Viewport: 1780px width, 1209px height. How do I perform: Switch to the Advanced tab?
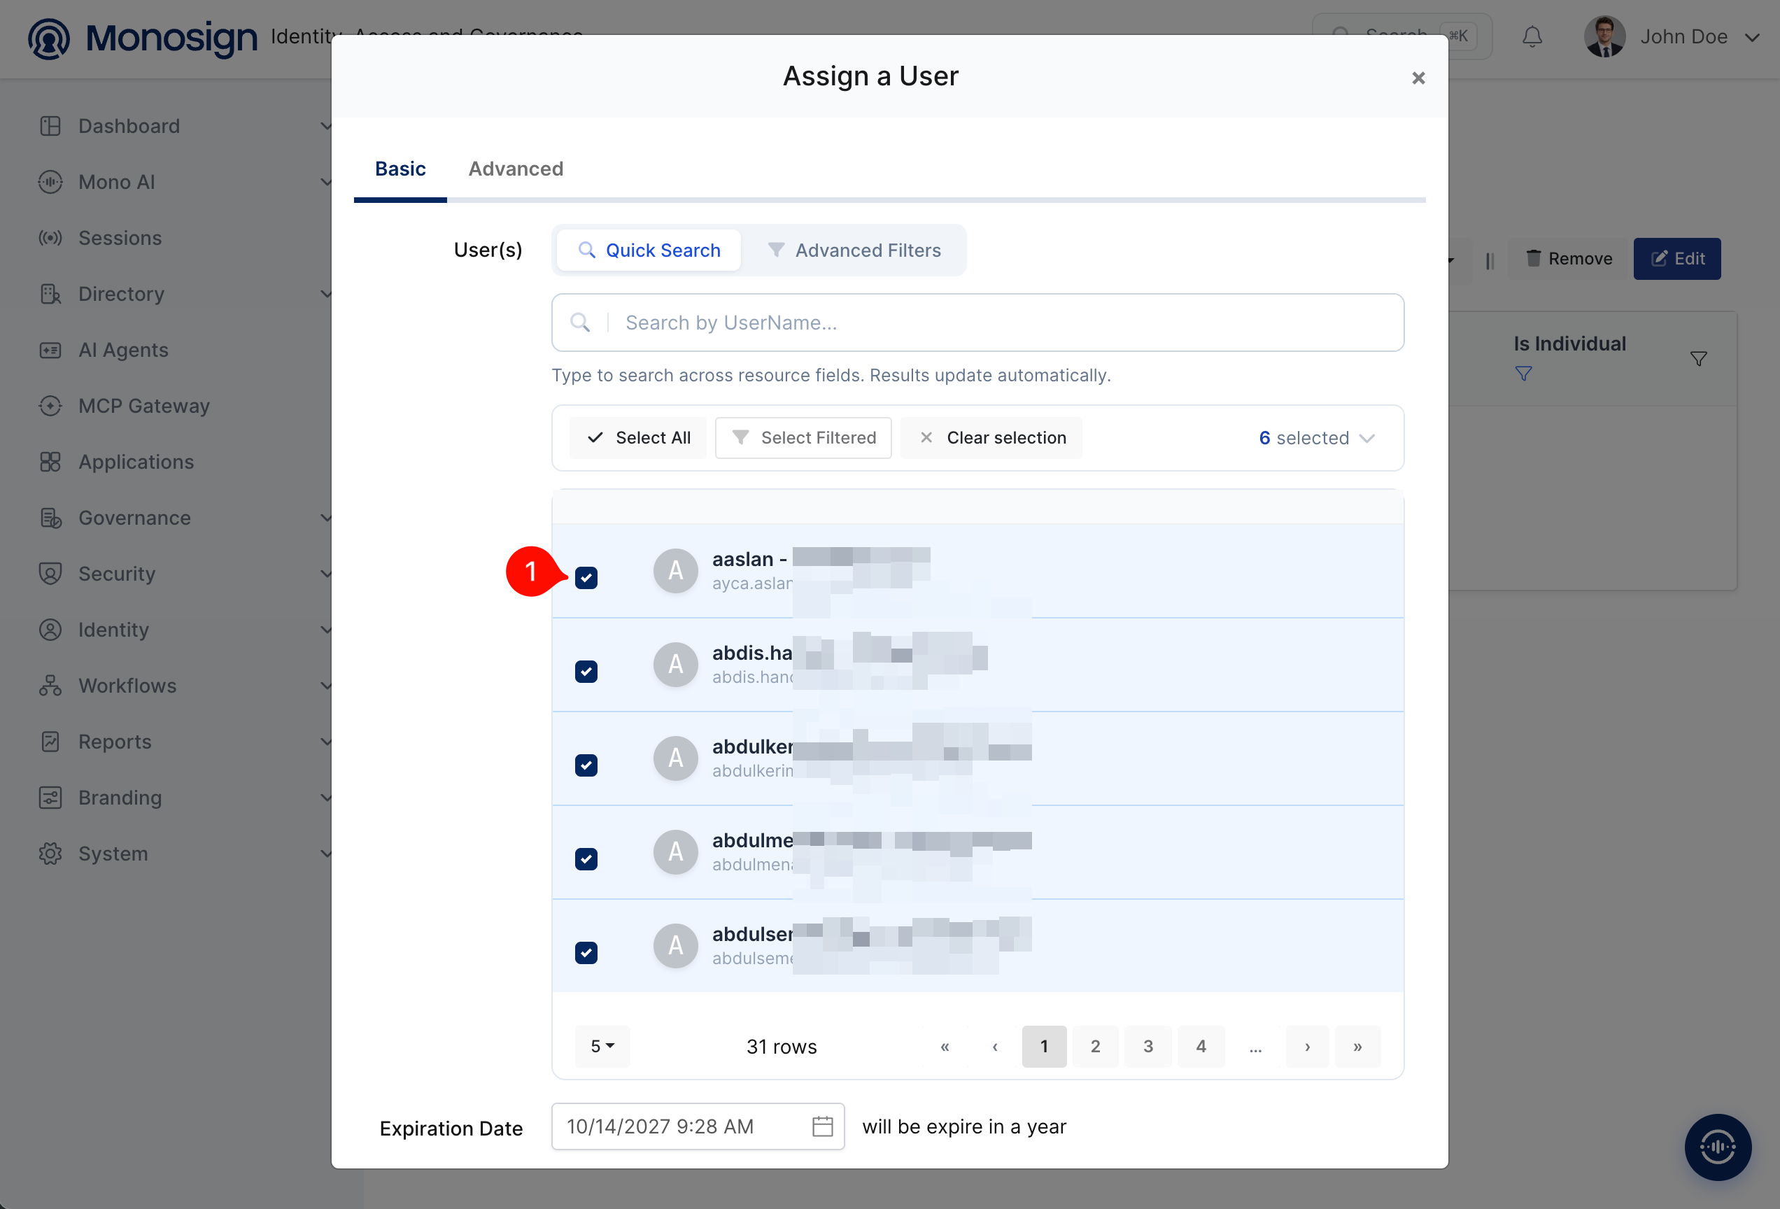pos(516,169)
